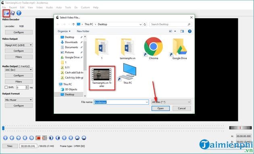
Task: Go up one folder in the file dialog
Action: (73, 24)
